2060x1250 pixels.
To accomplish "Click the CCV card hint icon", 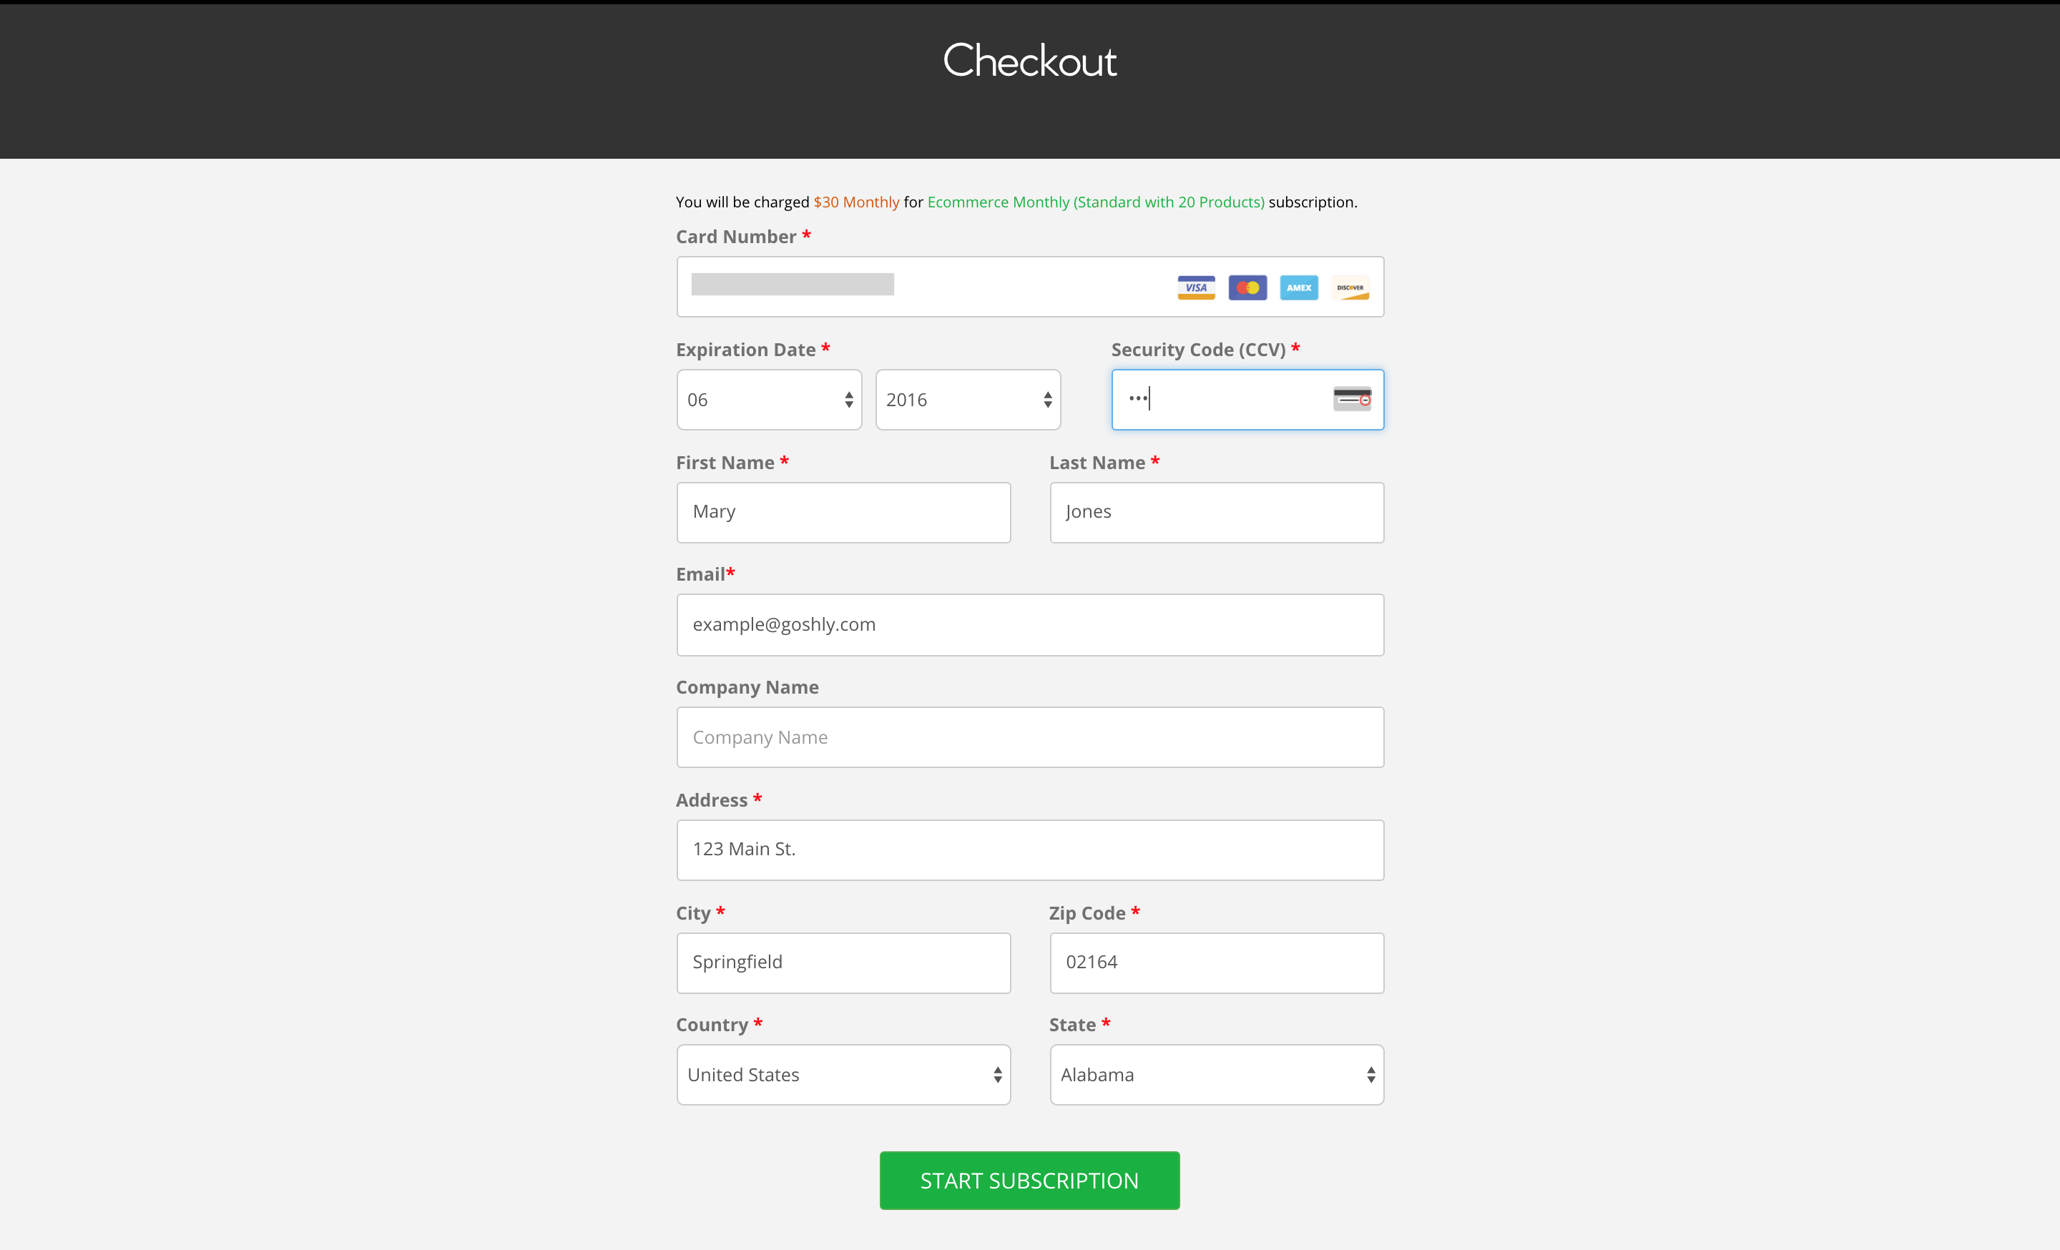I will [1352, 398].
